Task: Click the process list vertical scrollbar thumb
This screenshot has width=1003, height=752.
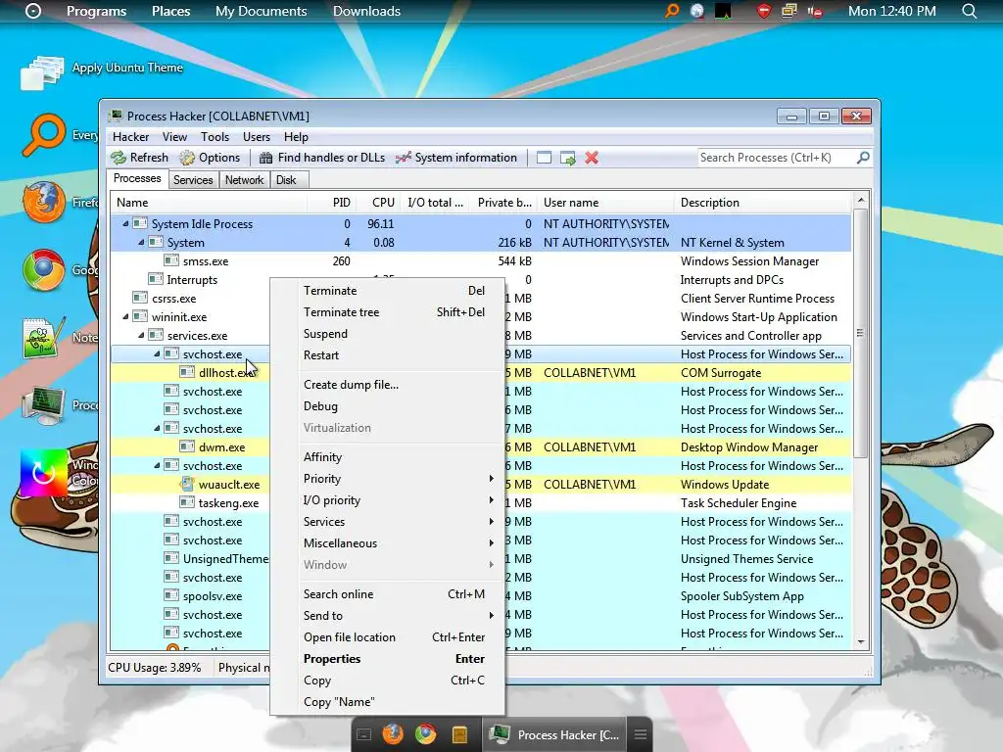Action: [860, 333]
